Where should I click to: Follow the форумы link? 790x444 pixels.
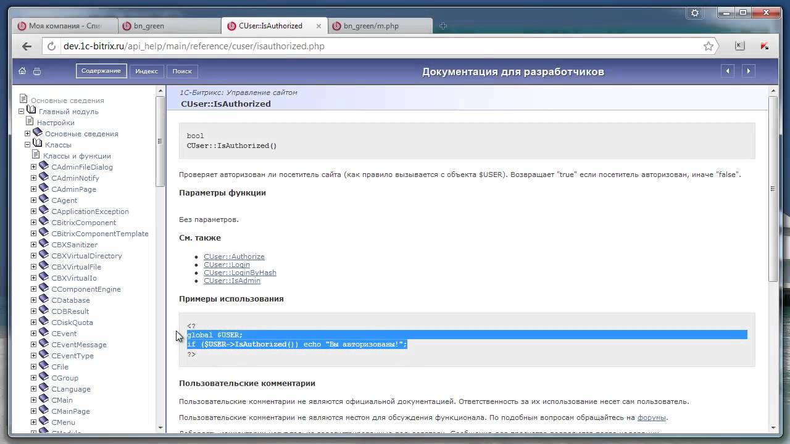[652, 417]
